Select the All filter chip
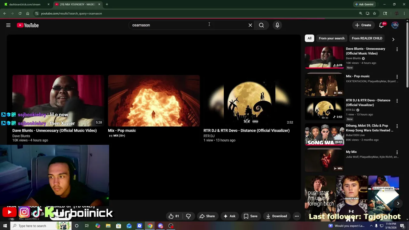This screenshot has width=409, height=230. click(x=309, y=38)
